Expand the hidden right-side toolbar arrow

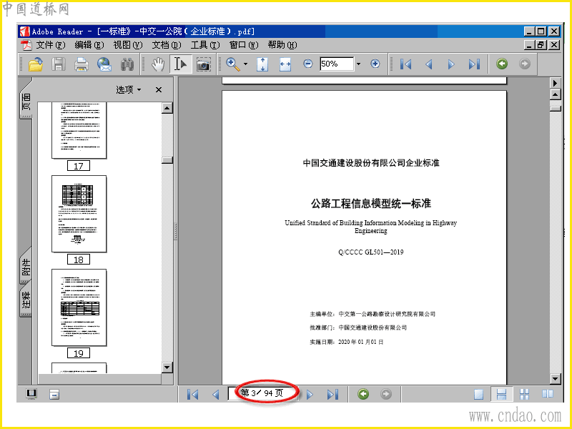[555, 83]
